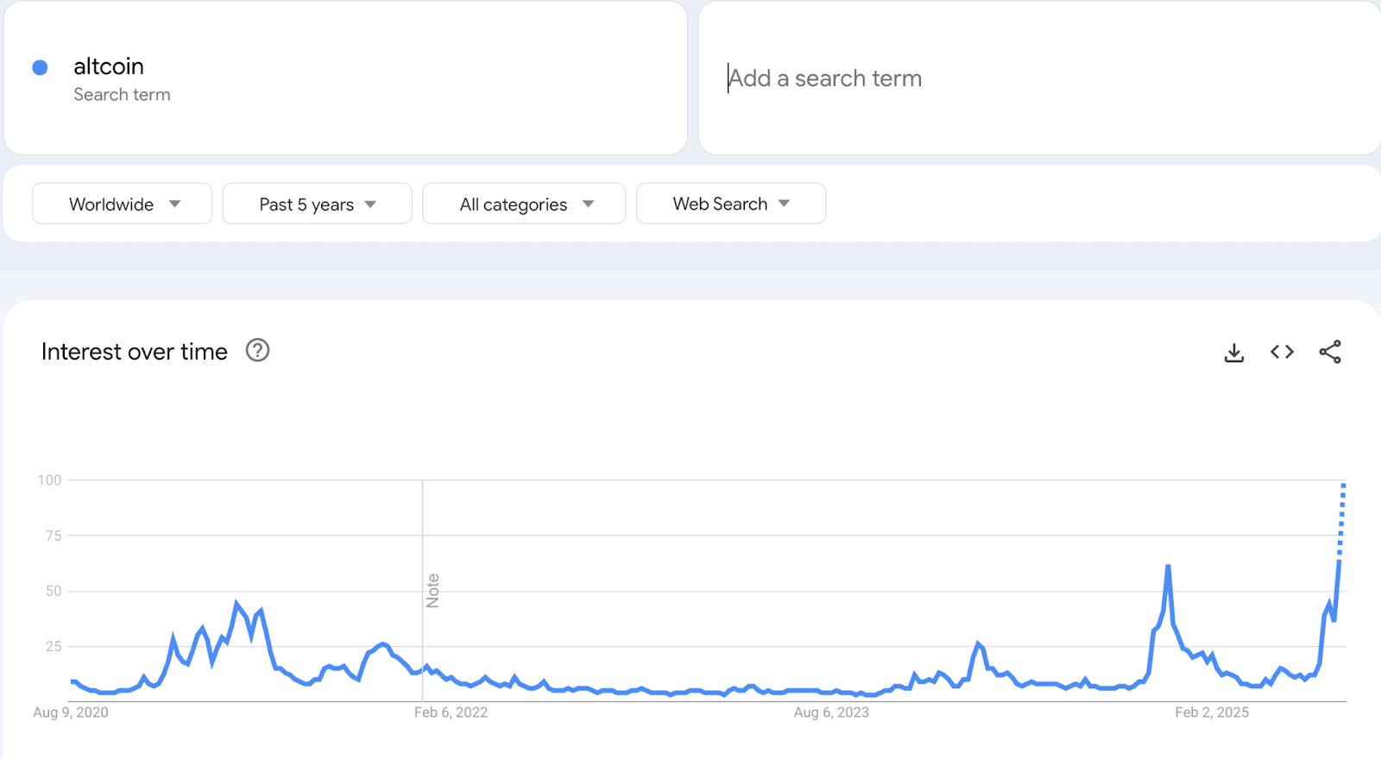Click the embed angle-brackets icon
Viewport: 1381px width, 759px height.
click(x=1282, y=352)
